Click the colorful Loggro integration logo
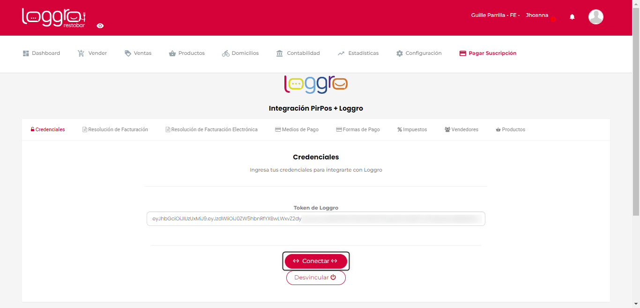 click(x=316, y=84)
